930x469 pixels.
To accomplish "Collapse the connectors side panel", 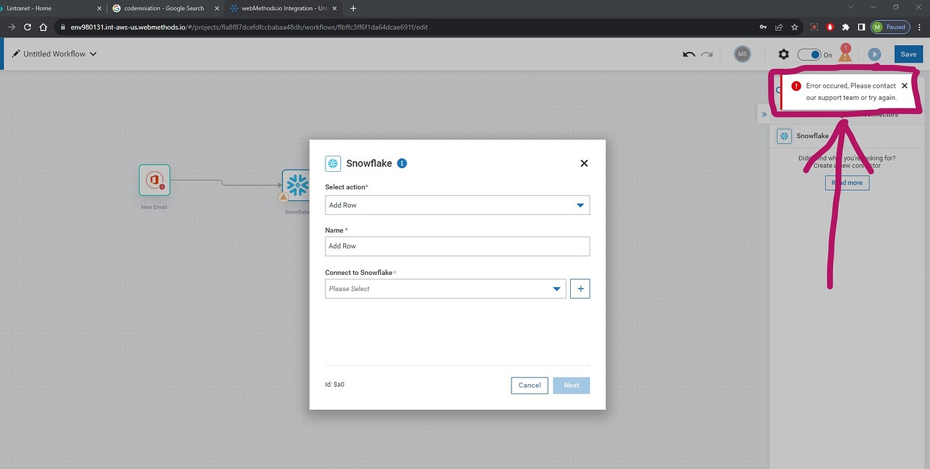I will (764, 115).
